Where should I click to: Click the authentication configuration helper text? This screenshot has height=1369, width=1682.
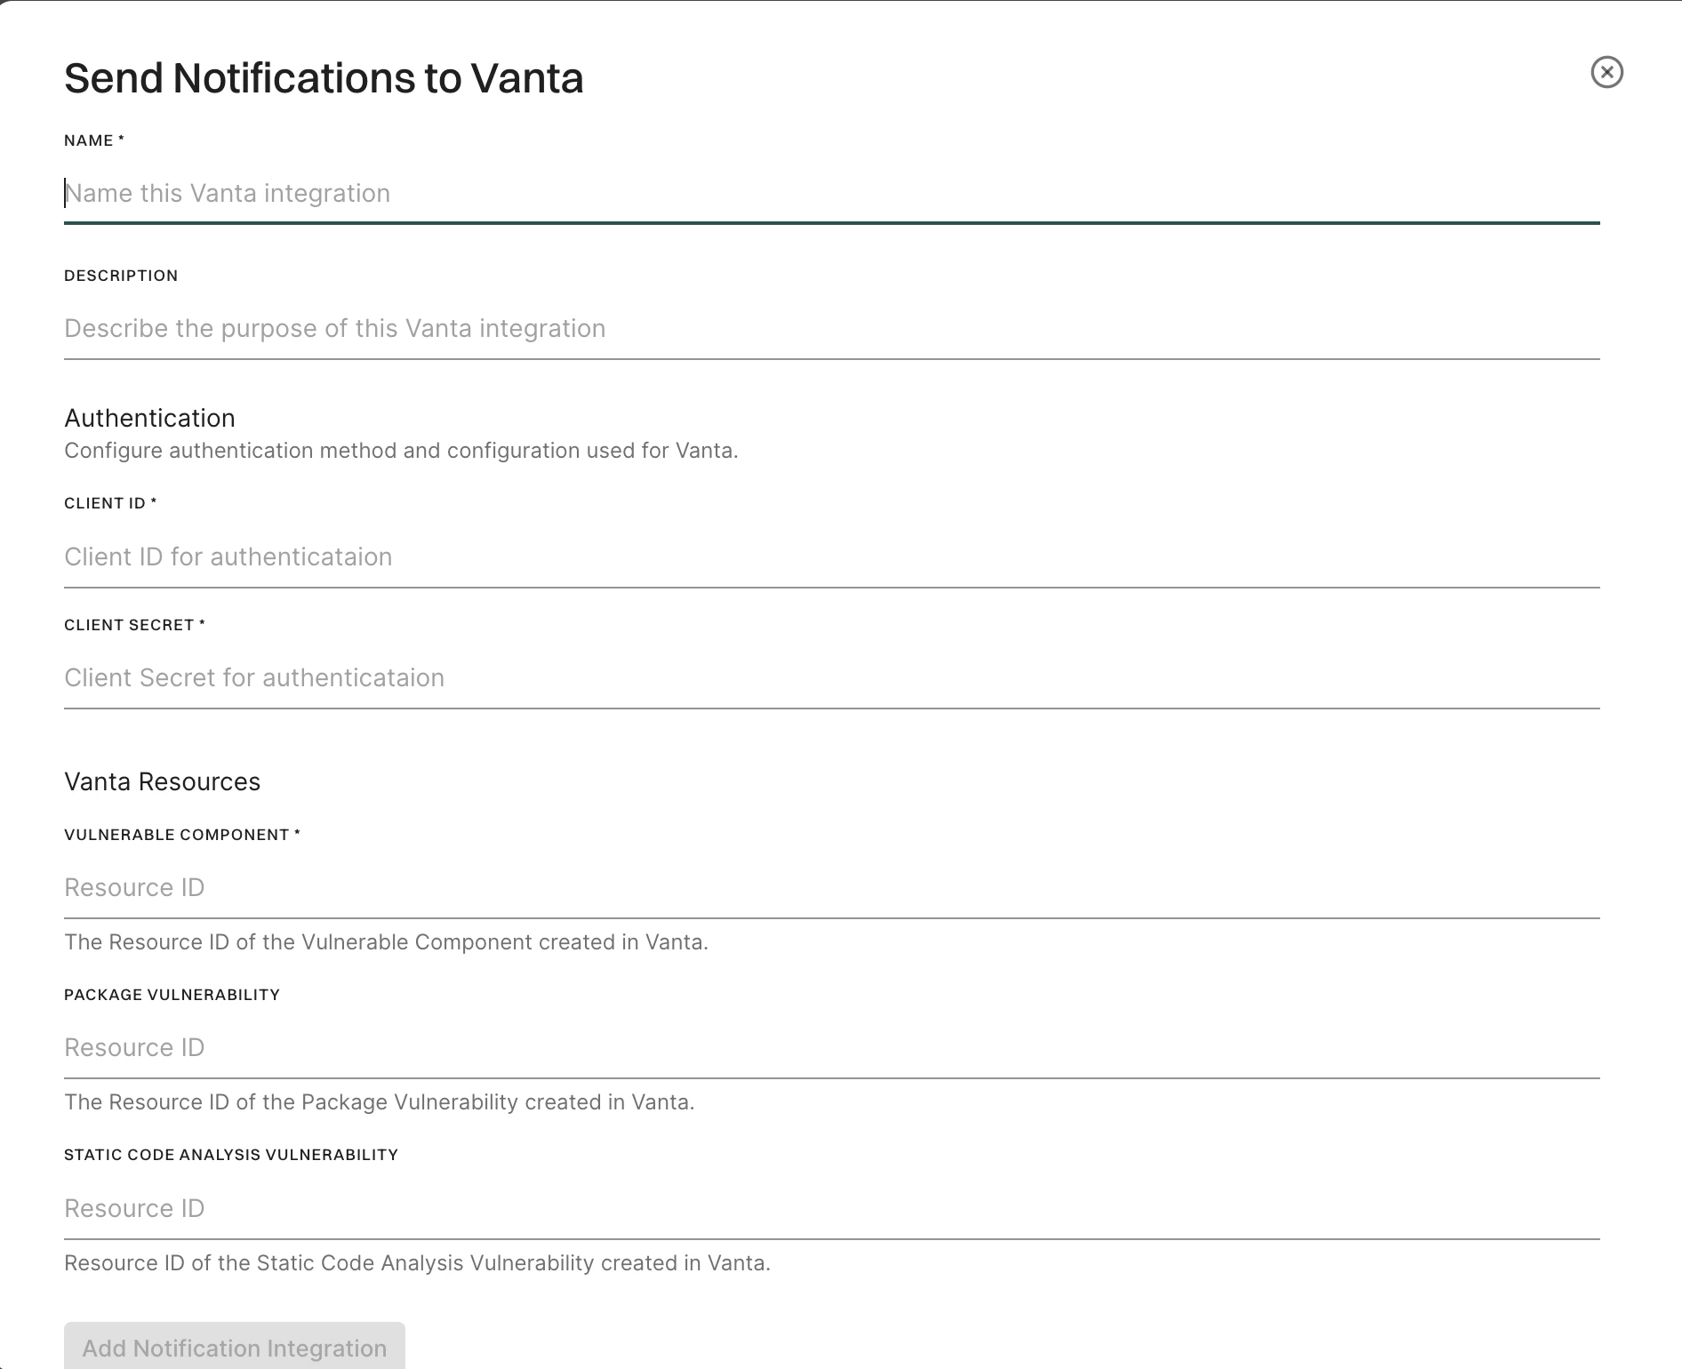pyautogui.click(x=400, y=450)
